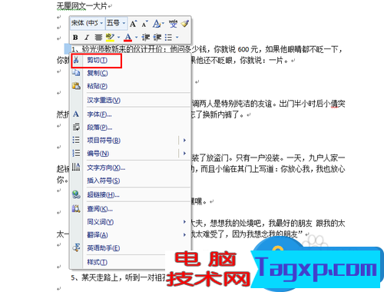The image size is (384, 292).
Task: Click the text 忘了换新内裤了。
Action: (x=217, y=114)
